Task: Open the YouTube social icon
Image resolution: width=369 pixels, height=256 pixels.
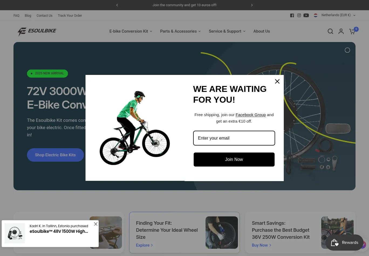Action: coord(306,15)
